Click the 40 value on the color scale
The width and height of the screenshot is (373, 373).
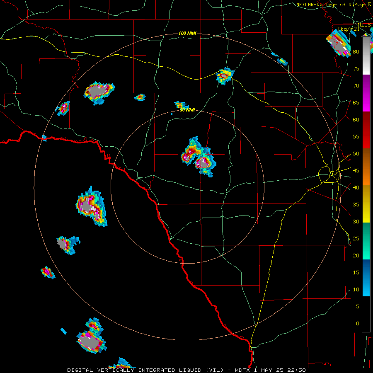point(356,187)
